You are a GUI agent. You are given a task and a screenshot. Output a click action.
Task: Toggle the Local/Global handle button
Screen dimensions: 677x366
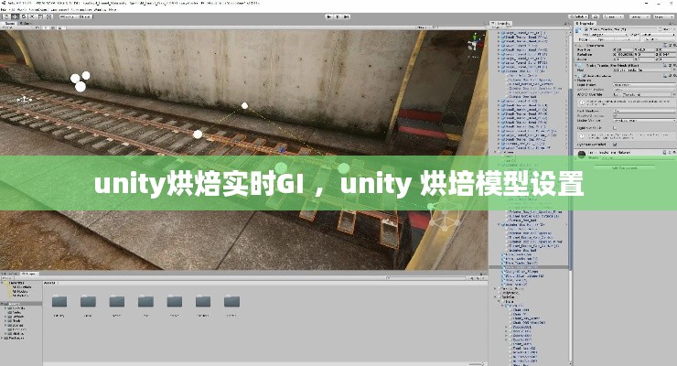click(x=84, y=16)
